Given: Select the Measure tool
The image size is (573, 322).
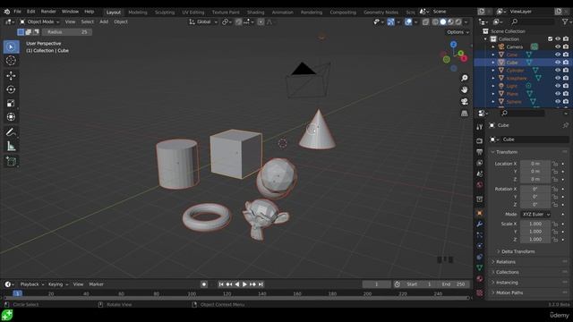Looking at the screenshot, I should pos(11,147).
